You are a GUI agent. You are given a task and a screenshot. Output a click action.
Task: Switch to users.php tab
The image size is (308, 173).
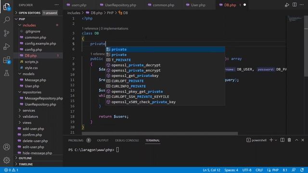(79, 5)
